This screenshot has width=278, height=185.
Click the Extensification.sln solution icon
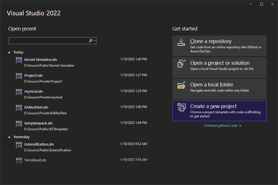pyautogui.click(x=19, y=145)
